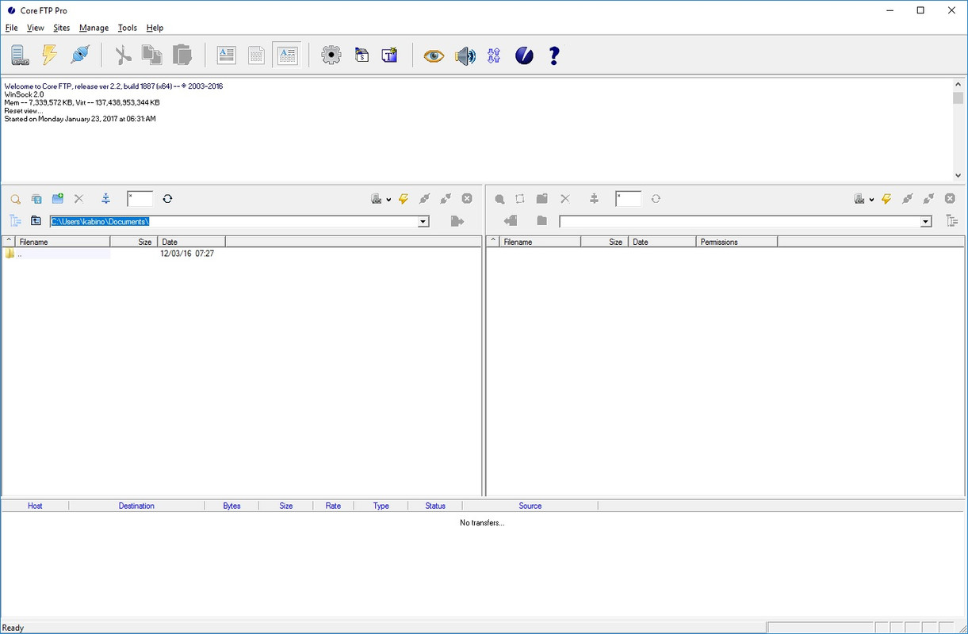Click the refresh arrows icon in local pane

click(167, 199)
